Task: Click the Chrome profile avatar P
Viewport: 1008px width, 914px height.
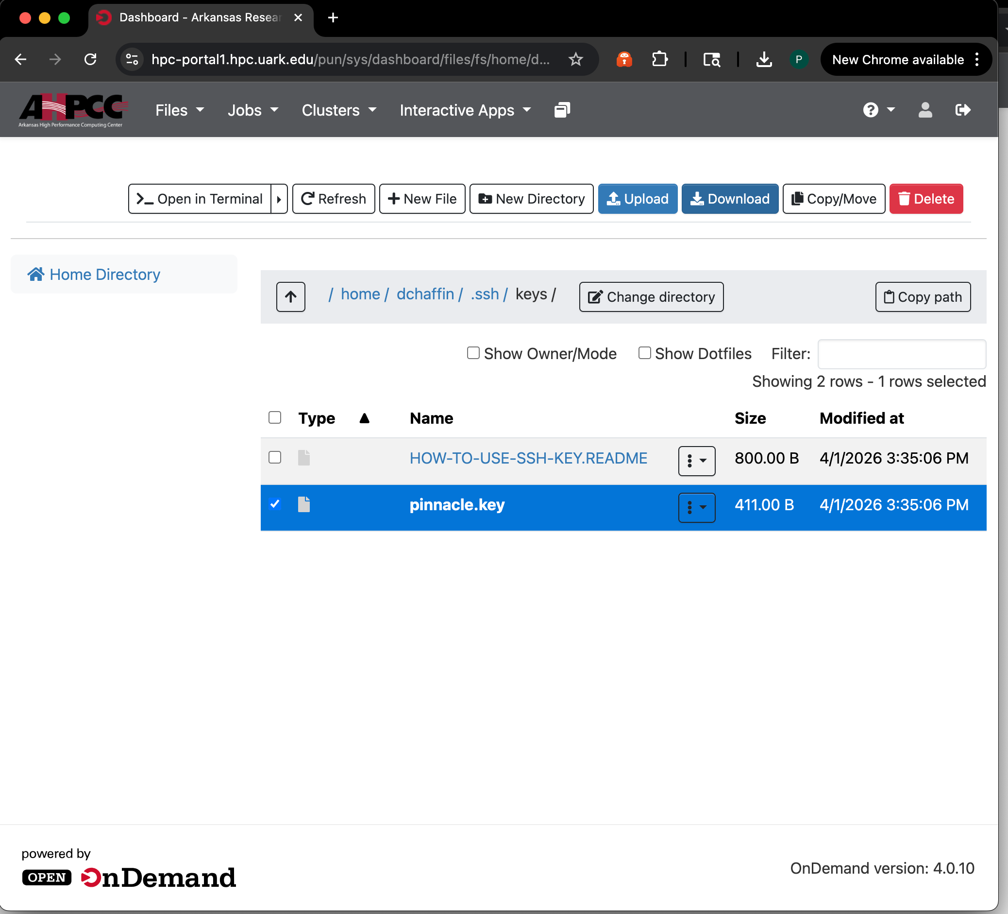Action: (799, 60)
